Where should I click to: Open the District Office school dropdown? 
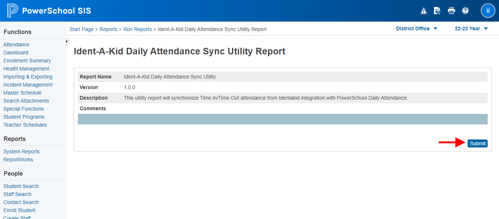(x=416, y=28)
